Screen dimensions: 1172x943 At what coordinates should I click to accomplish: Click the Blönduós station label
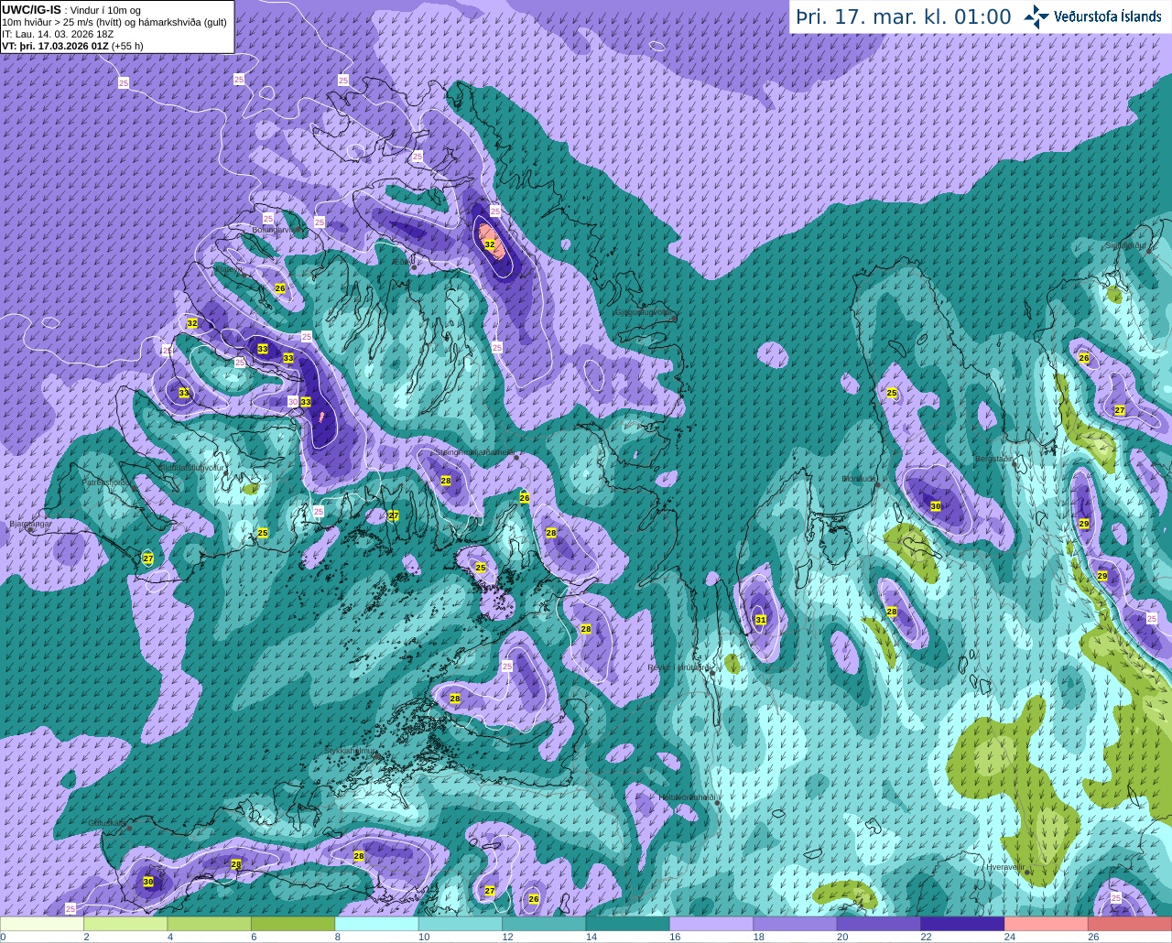pos(861,478)
